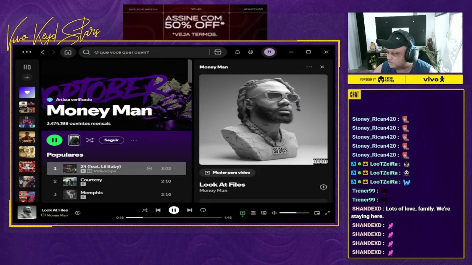This screenshot has height=265, width=472.
Task: Open Connect to a device icon
Action: 264,213
